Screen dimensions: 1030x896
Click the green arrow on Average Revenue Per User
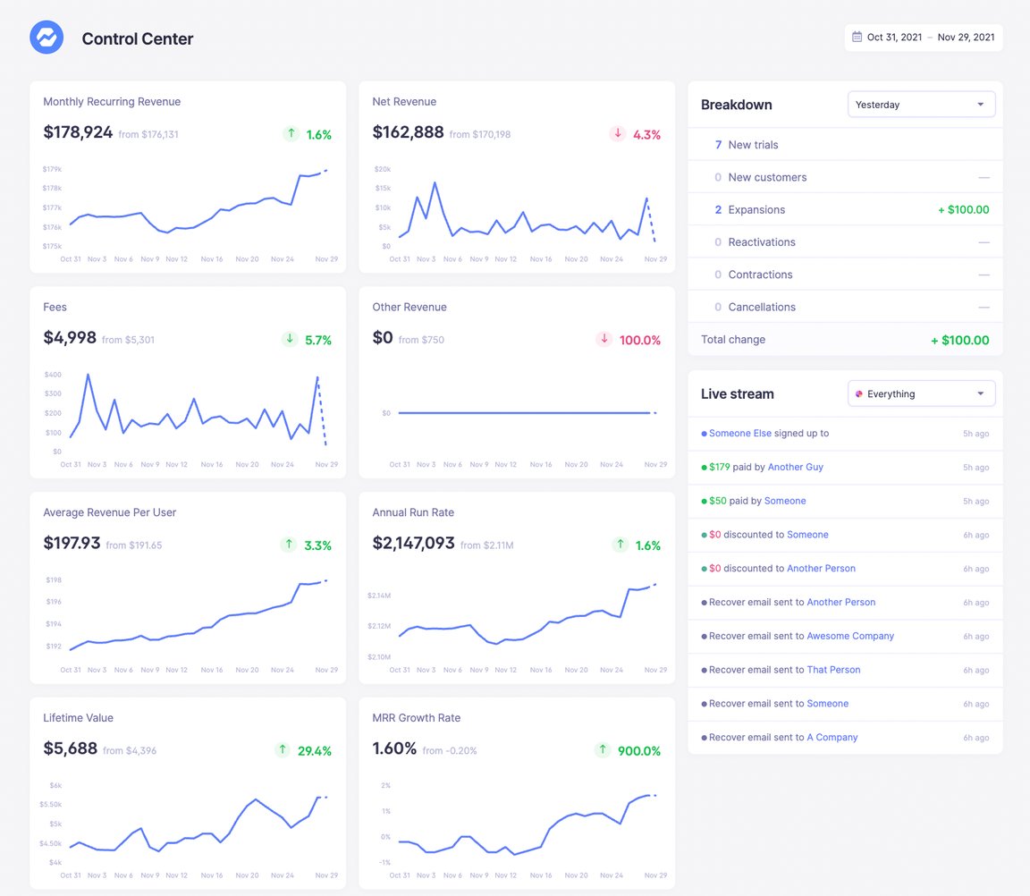click(x=288, y=545)
